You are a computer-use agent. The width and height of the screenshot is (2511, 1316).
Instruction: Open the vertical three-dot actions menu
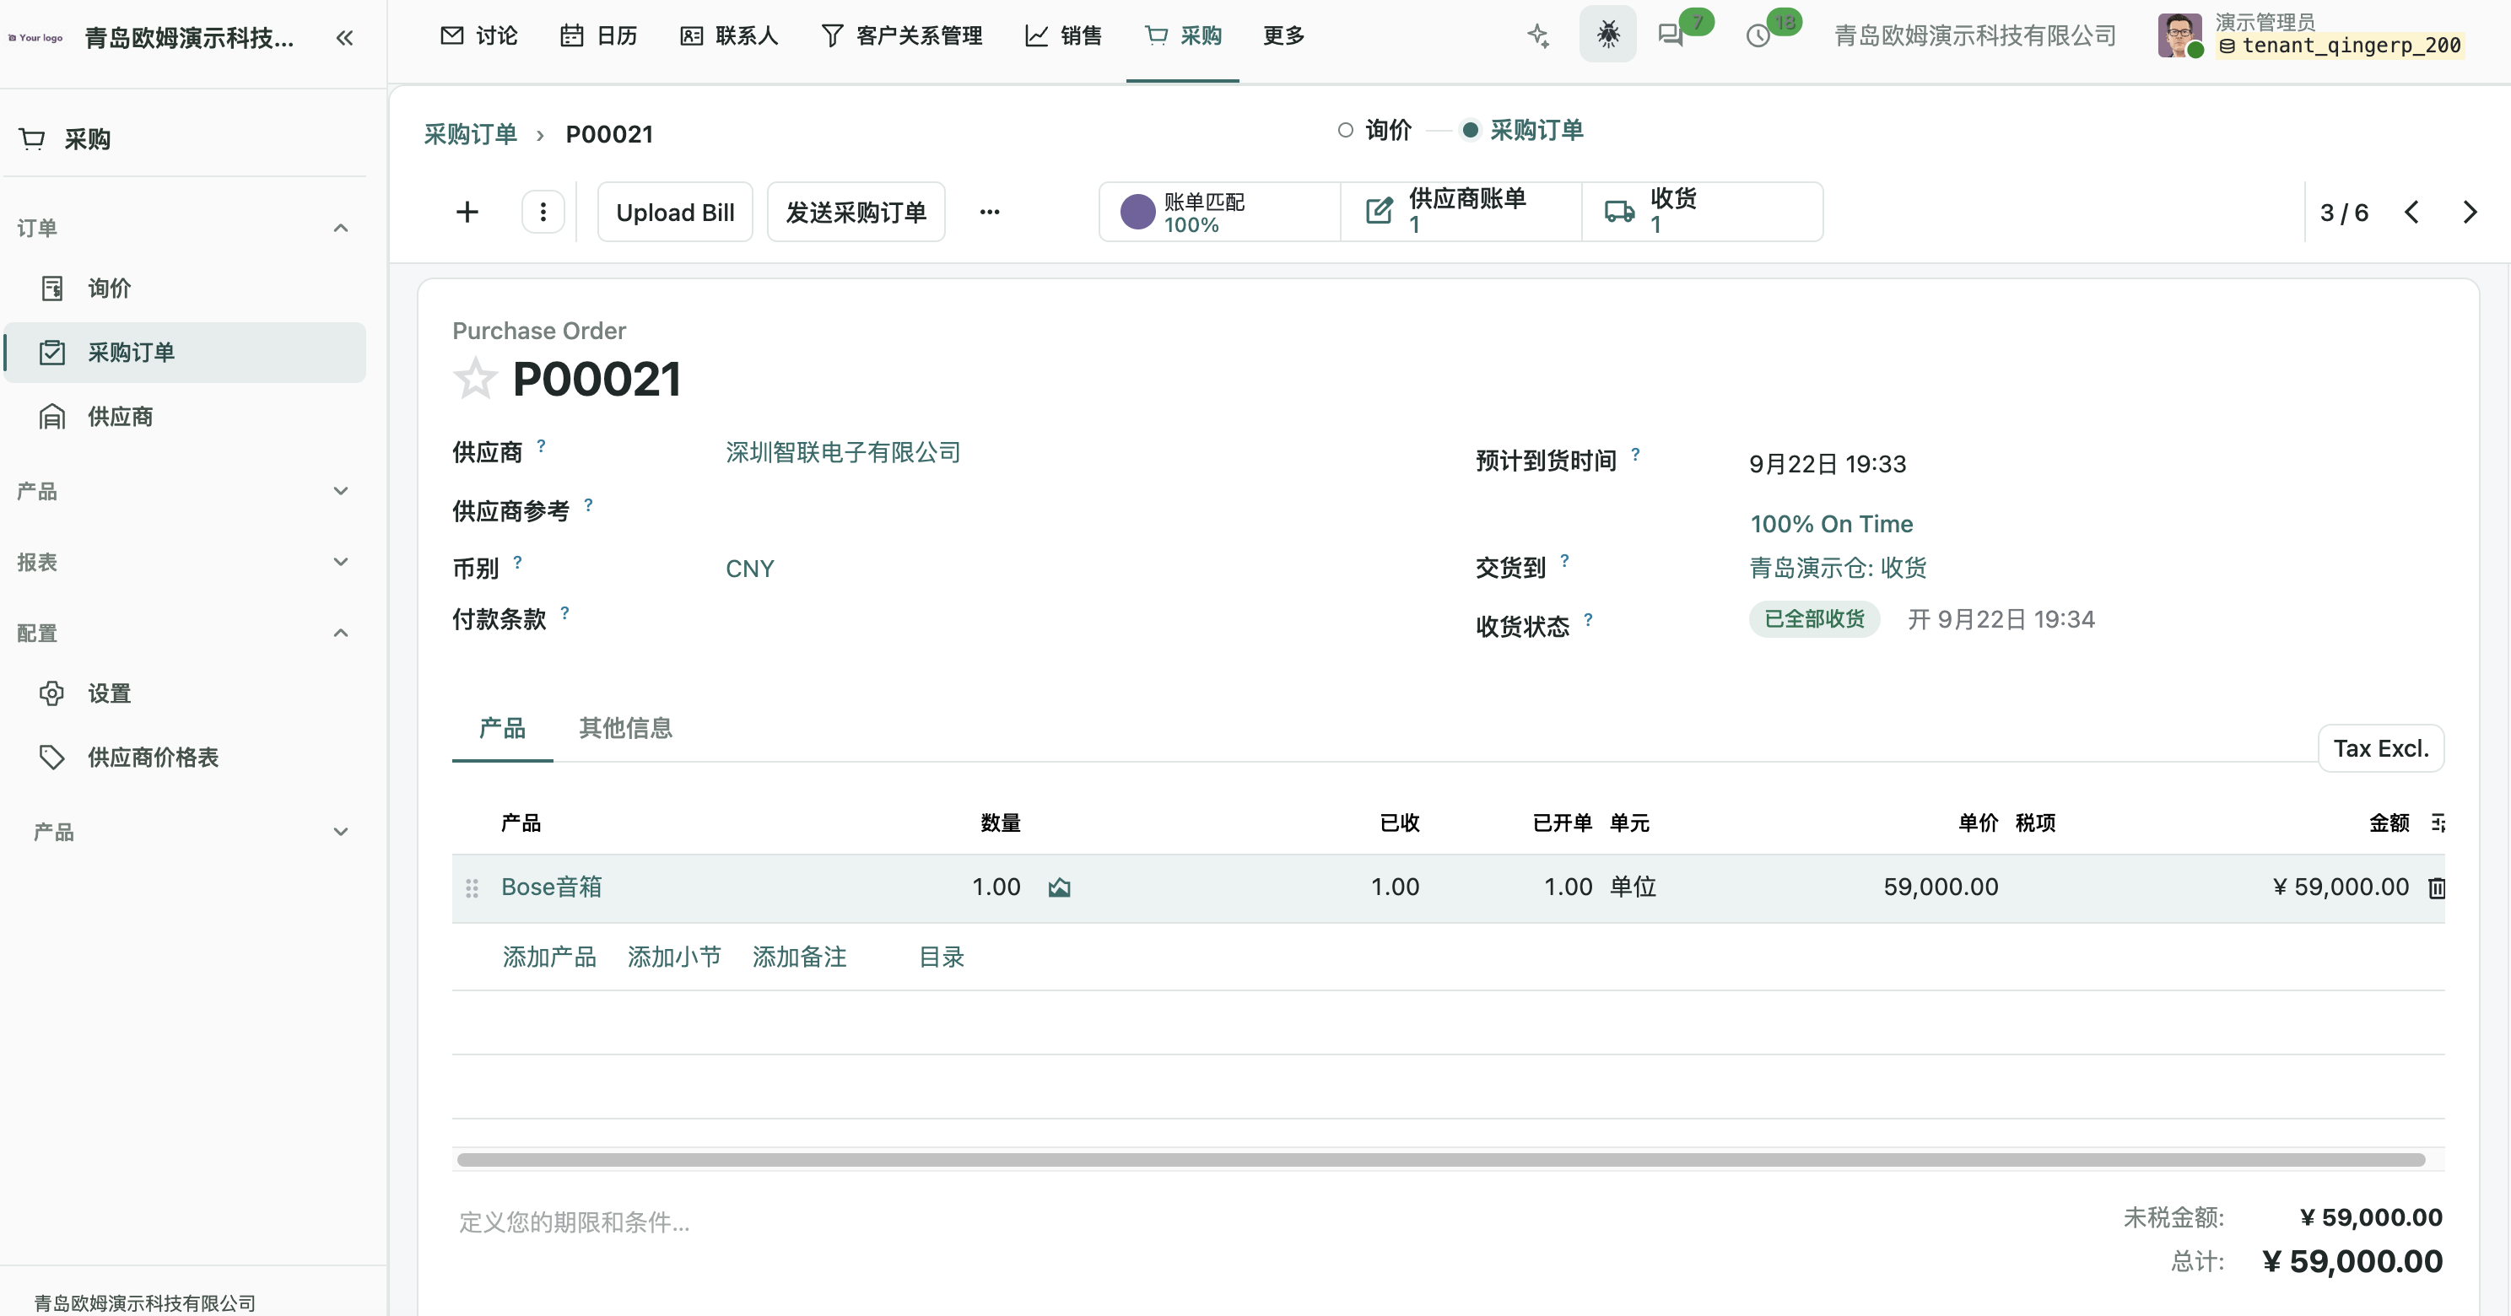point(543,212)
